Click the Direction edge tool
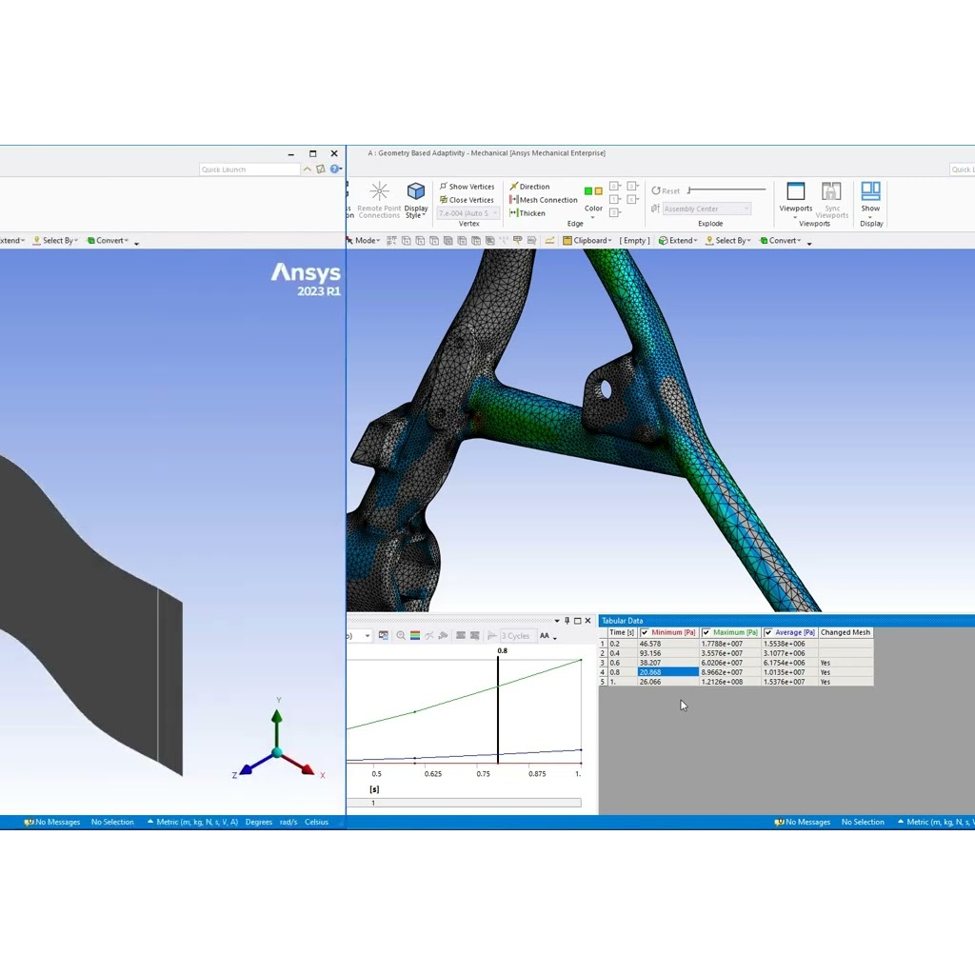This screenshot has width=975, height=975. pos(529,187)
